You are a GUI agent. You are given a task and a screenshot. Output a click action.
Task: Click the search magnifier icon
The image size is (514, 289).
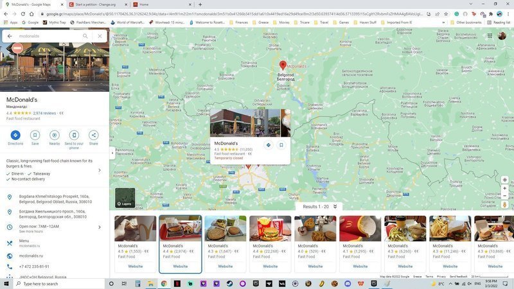(85, 36)
